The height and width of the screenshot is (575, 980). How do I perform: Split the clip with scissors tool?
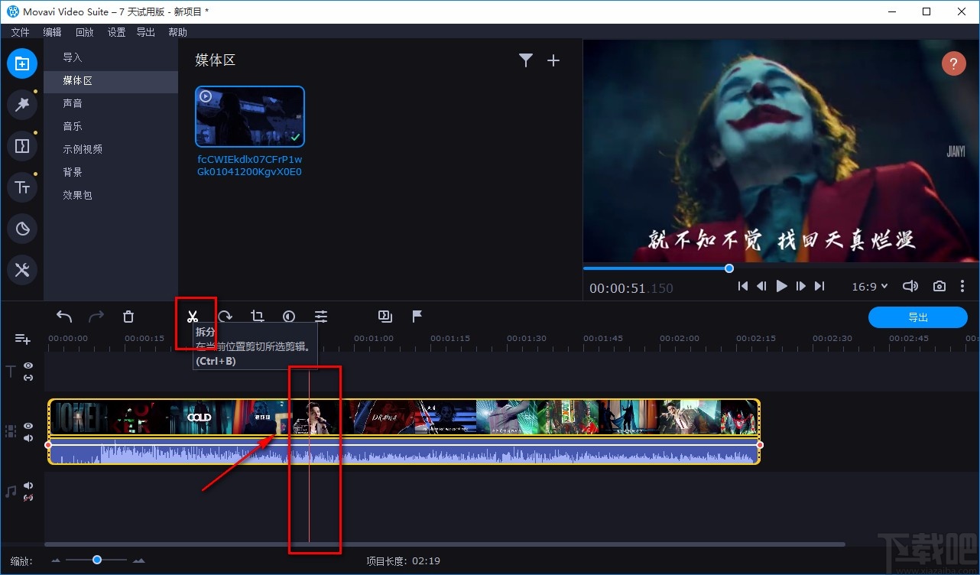point(193,316)
